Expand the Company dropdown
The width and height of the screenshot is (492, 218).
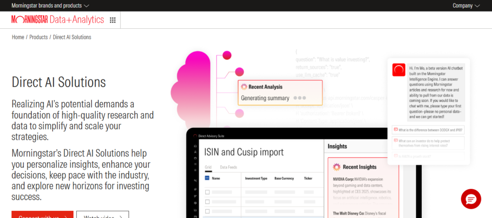point(466,6)
